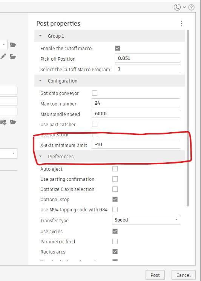The width and height of the screenshot is (201, 281).
Task: Click the Max tool number field
Action: coord(136,103)
